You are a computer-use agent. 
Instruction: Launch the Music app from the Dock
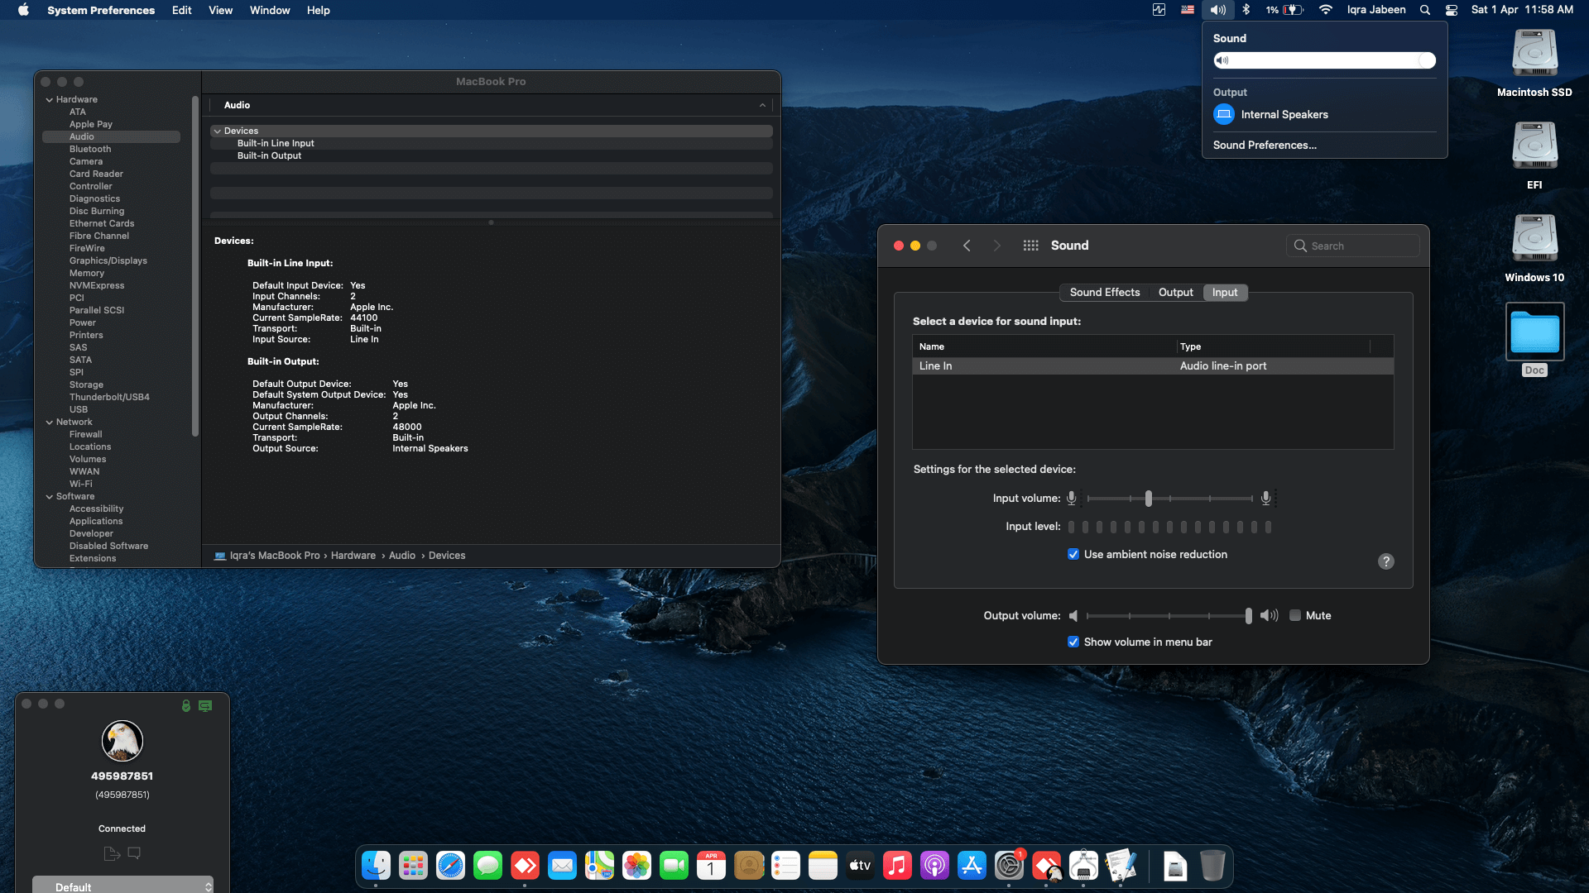(897, 866)
